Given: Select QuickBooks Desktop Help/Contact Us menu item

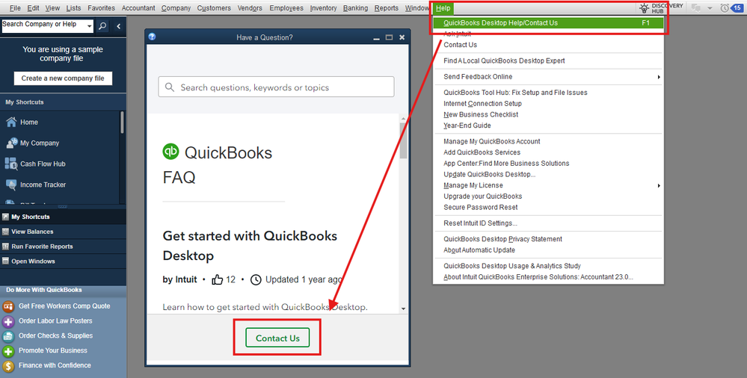Looking at the screenshot, I should (548, 23).
